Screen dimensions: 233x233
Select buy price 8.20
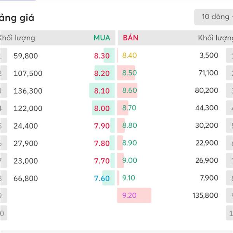click(x=102, y=73)
